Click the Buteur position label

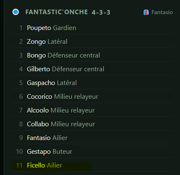62,152
